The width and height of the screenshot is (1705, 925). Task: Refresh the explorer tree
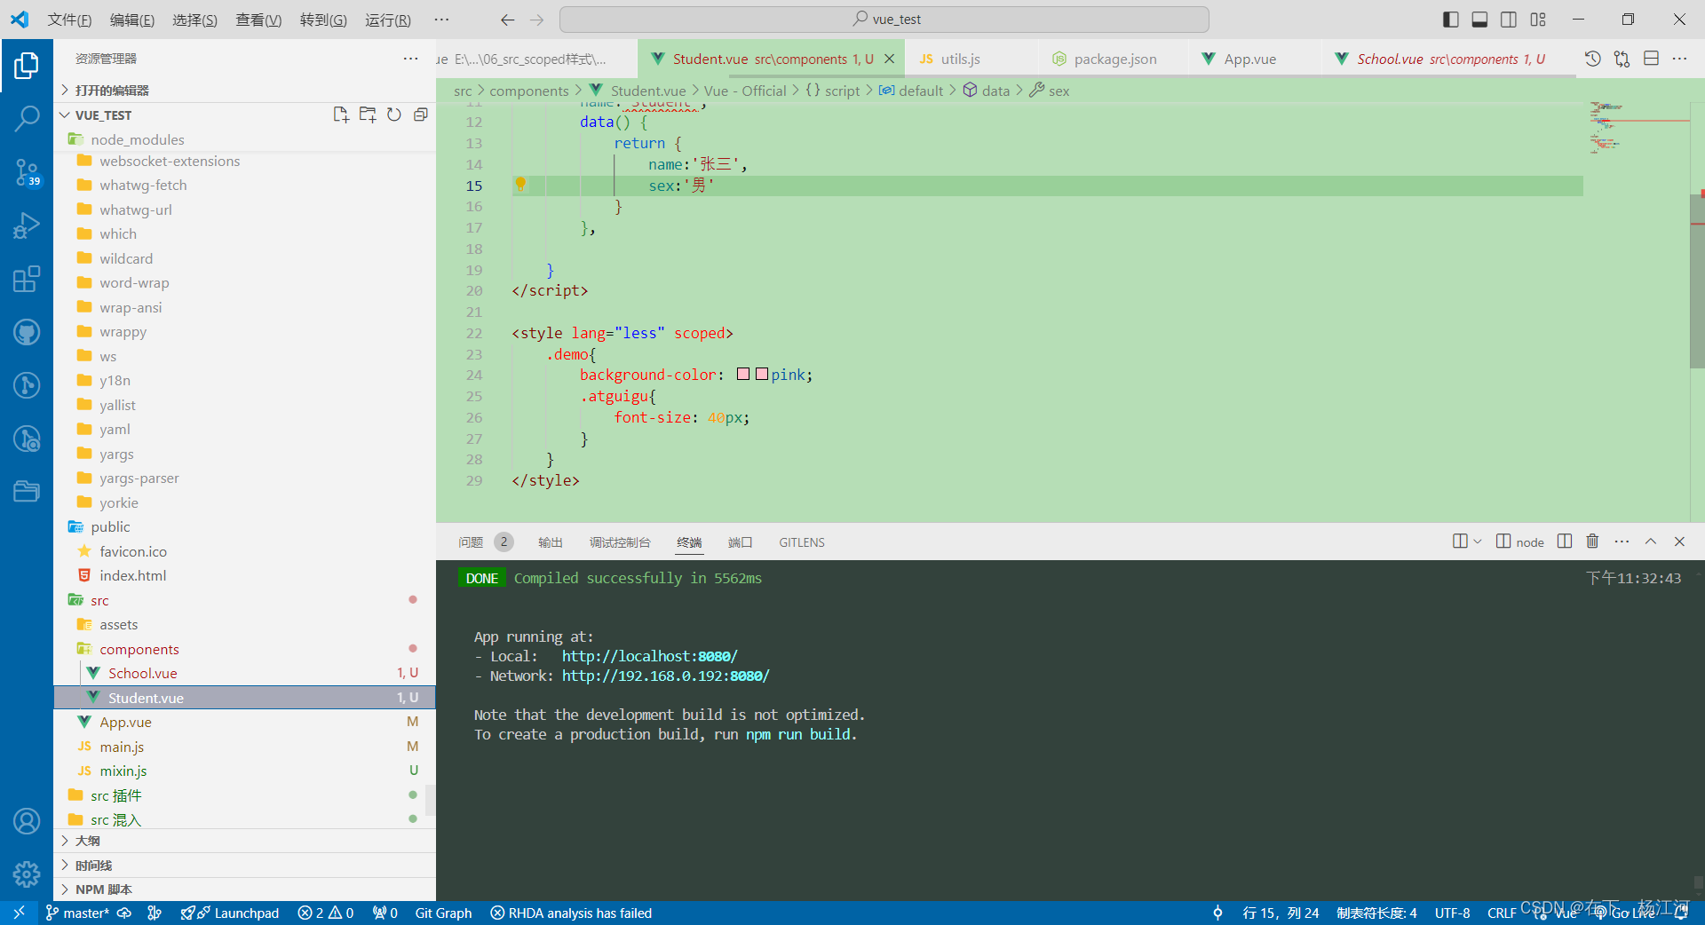click(394, 115)
